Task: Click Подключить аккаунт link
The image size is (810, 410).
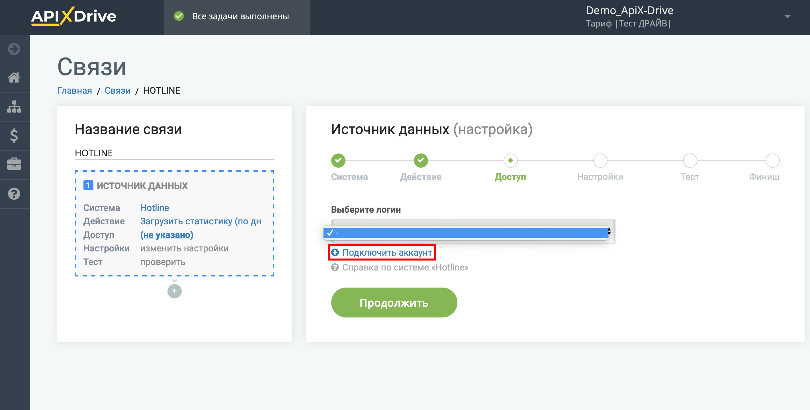Action: 387,253
